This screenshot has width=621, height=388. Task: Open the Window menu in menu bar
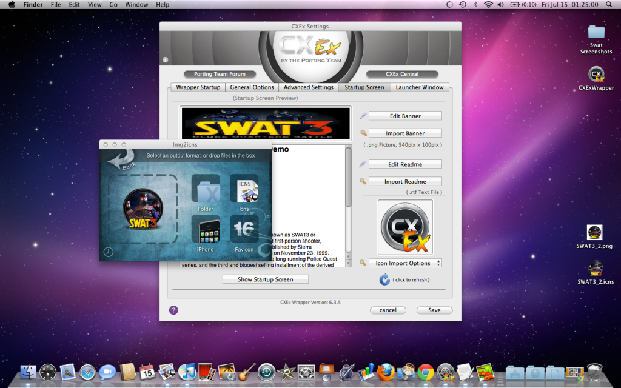click(136, 5)
